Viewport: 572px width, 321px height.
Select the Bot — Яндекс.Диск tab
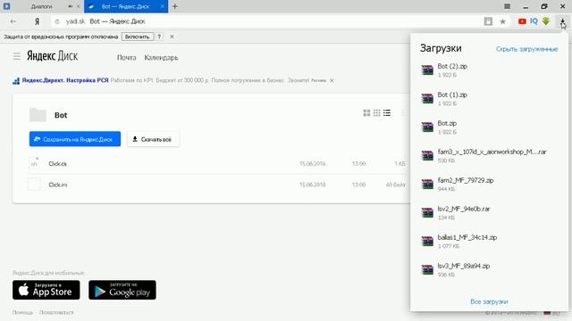(x=126, y=6)
